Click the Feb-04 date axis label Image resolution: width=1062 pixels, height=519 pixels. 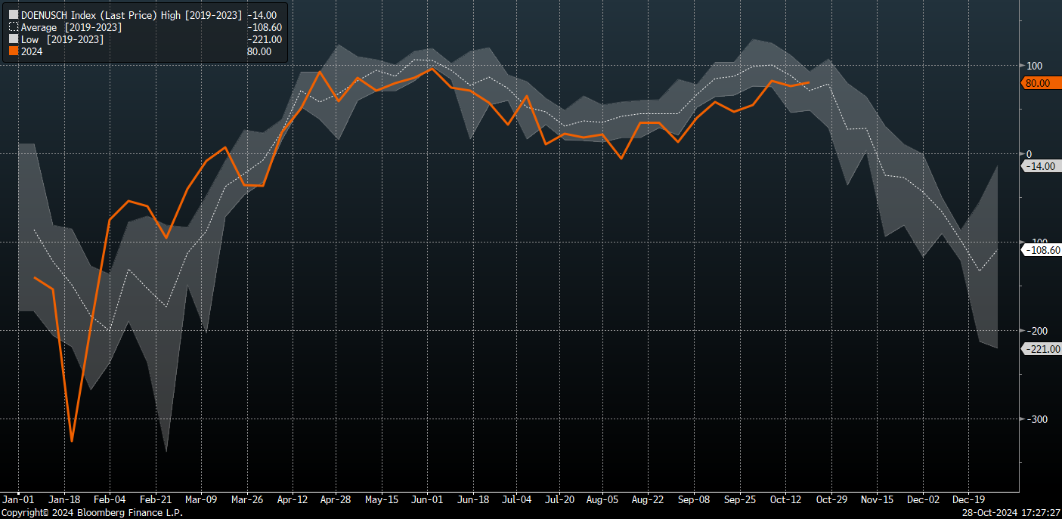[109, 500]
